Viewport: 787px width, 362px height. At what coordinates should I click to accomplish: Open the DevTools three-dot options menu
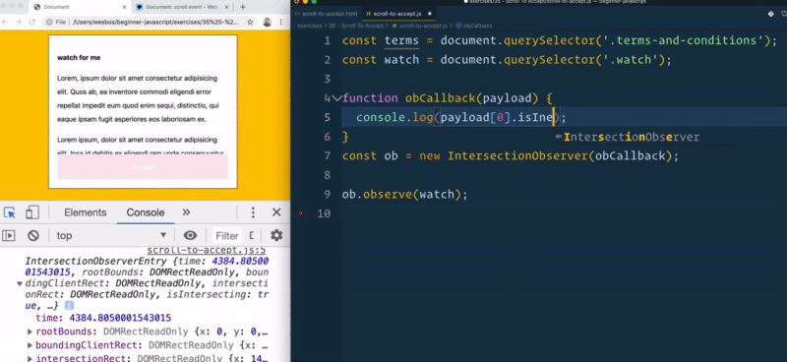click(253, 212)
